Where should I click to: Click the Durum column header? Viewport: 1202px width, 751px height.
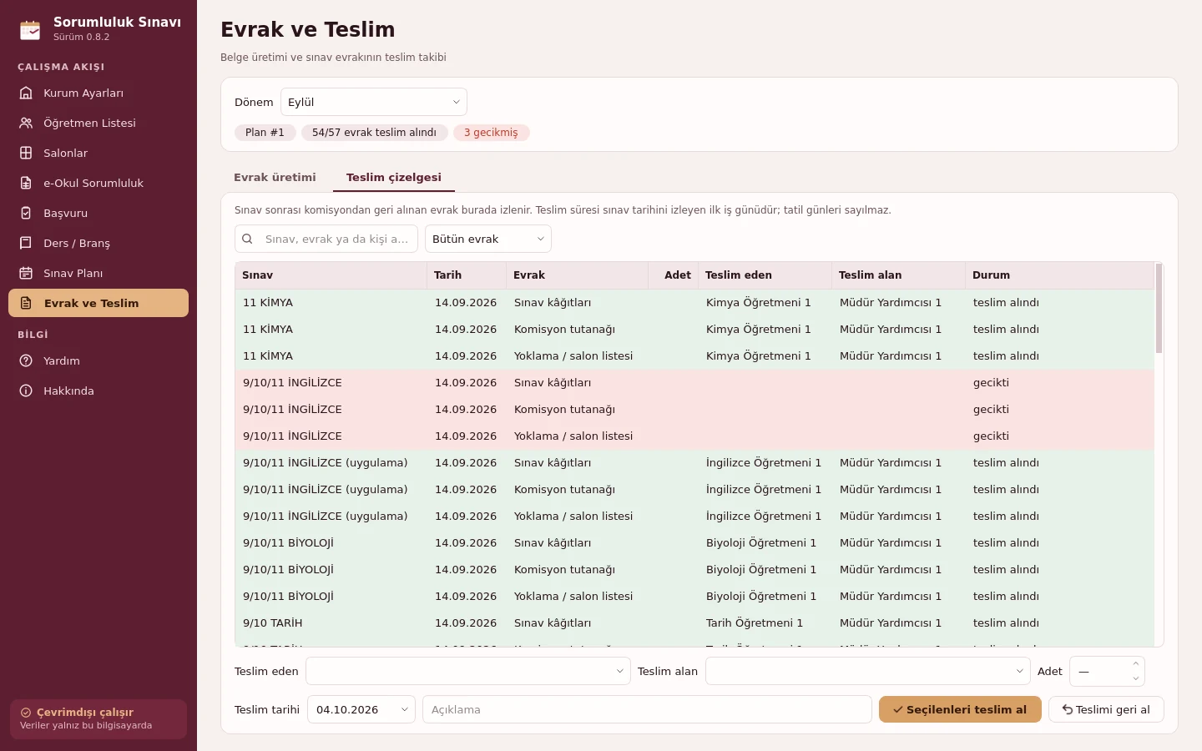pyautogui.click(x=1059, y=275)
